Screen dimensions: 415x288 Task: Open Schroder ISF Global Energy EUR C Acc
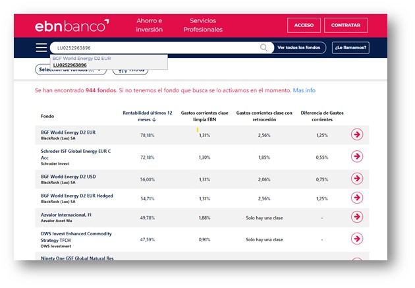click(76, 154)
